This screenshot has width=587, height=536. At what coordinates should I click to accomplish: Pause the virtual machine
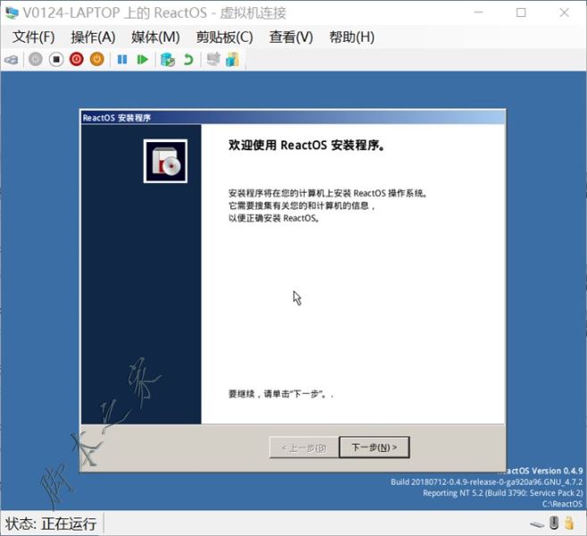tap(122, 60)
